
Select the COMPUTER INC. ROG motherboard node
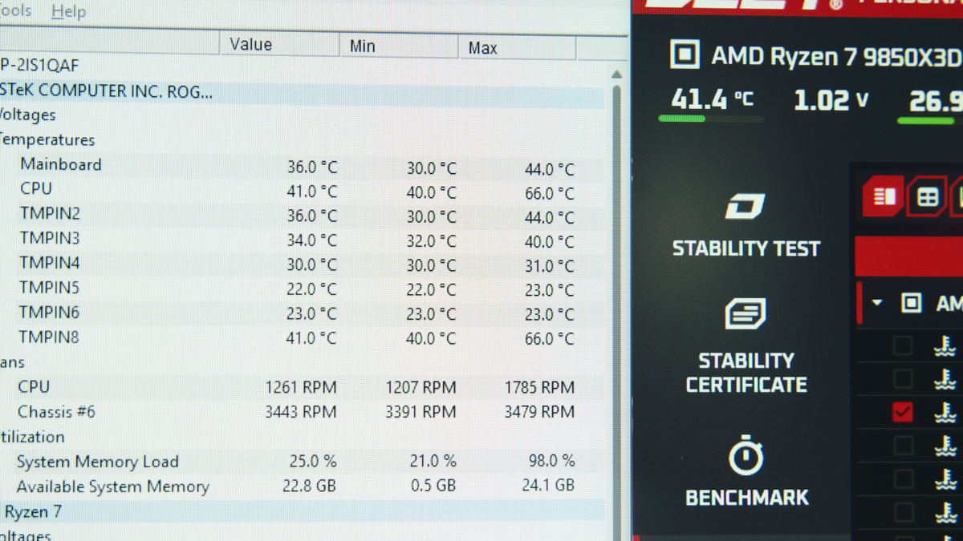[x=106, y=91]
